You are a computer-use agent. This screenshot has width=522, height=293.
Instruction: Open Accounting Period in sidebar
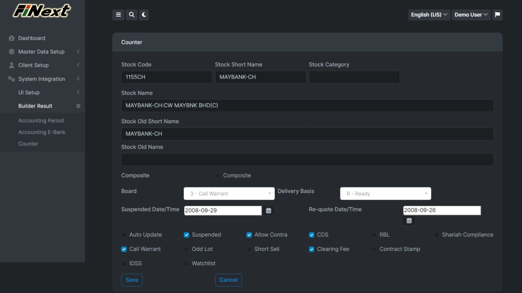(41, 121)
